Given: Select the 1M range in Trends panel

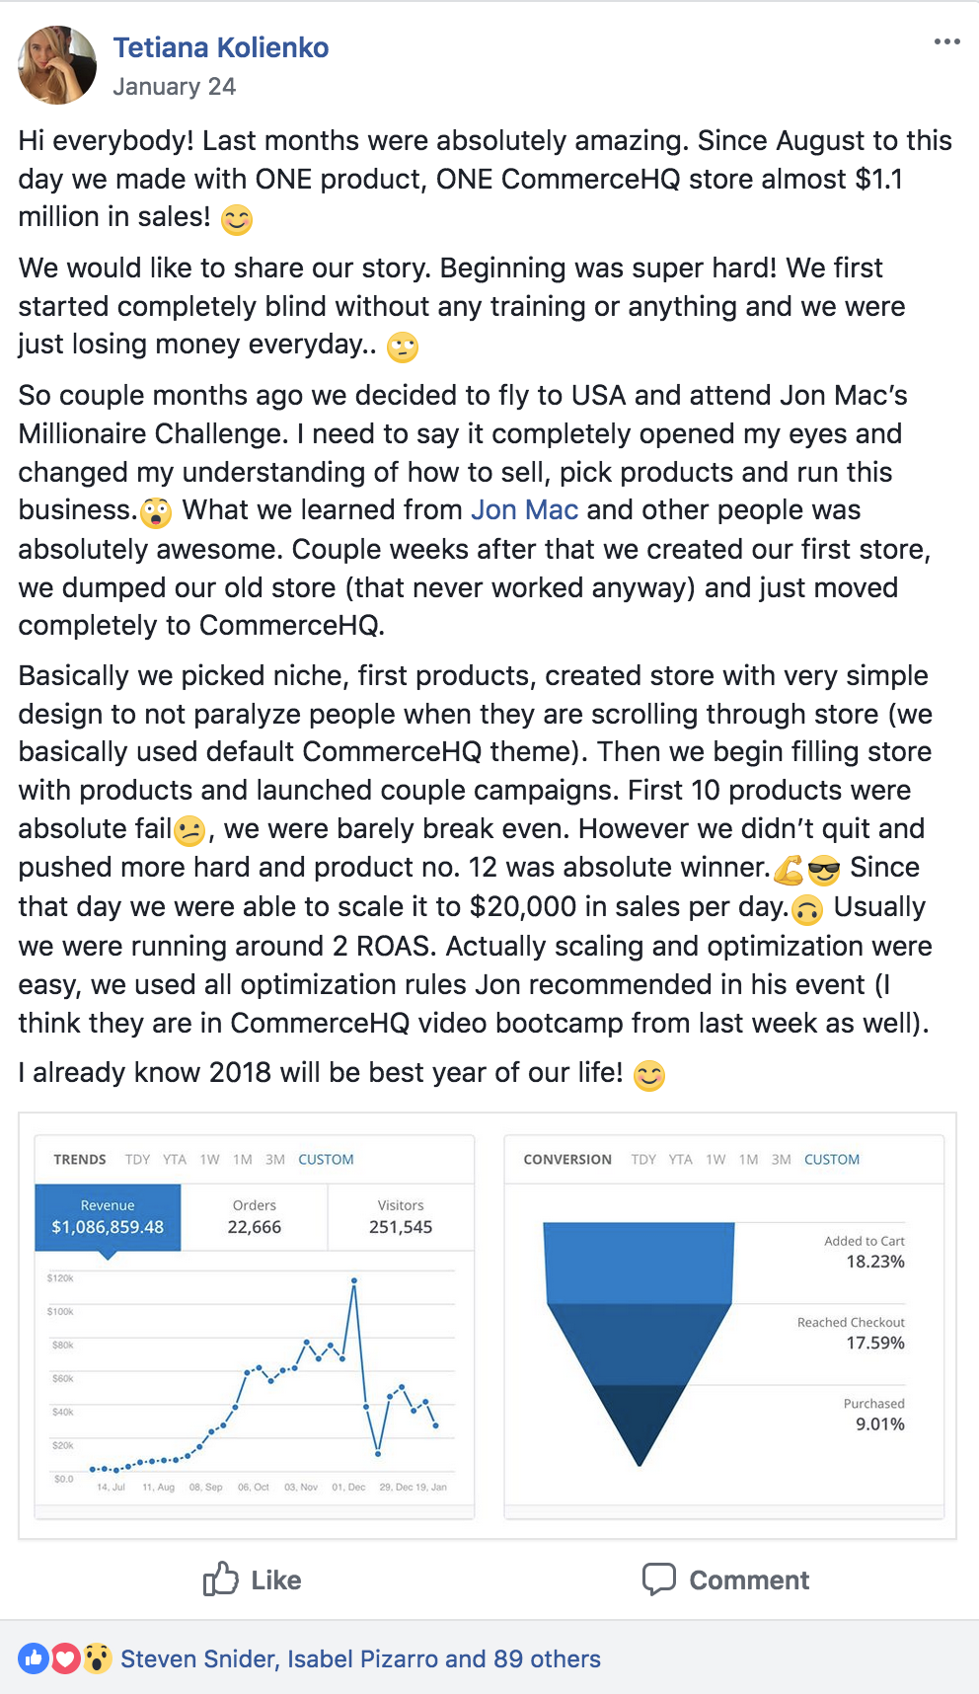Looking at the screenshot, I should (243, 1159).
